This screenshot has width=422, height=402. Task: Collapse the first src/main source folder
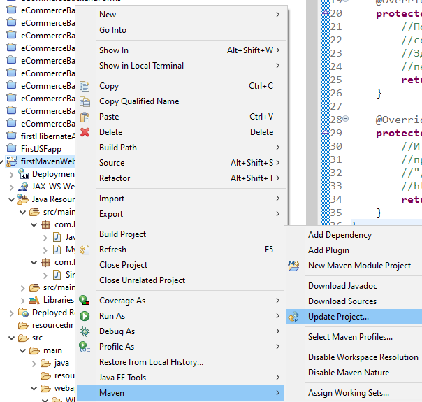(22, 213)
